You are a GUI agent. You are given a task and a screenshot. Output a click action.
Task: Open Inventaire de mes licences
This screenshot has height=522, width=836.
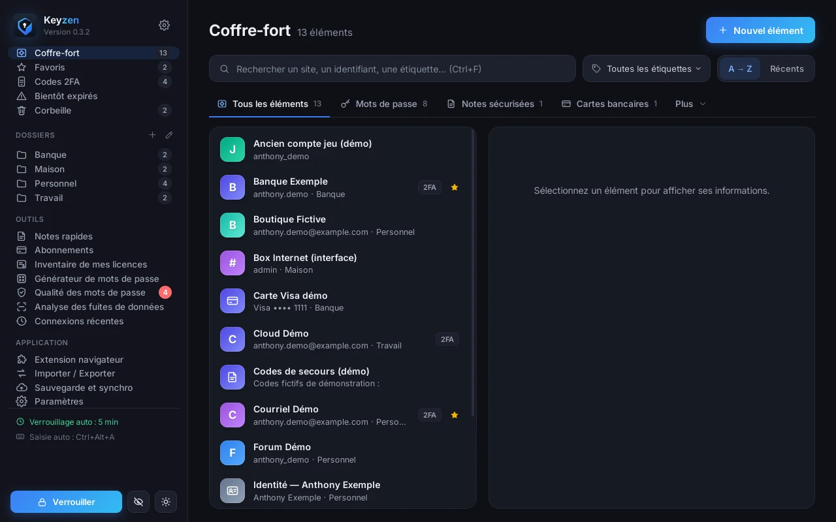(x=93, y=264)
